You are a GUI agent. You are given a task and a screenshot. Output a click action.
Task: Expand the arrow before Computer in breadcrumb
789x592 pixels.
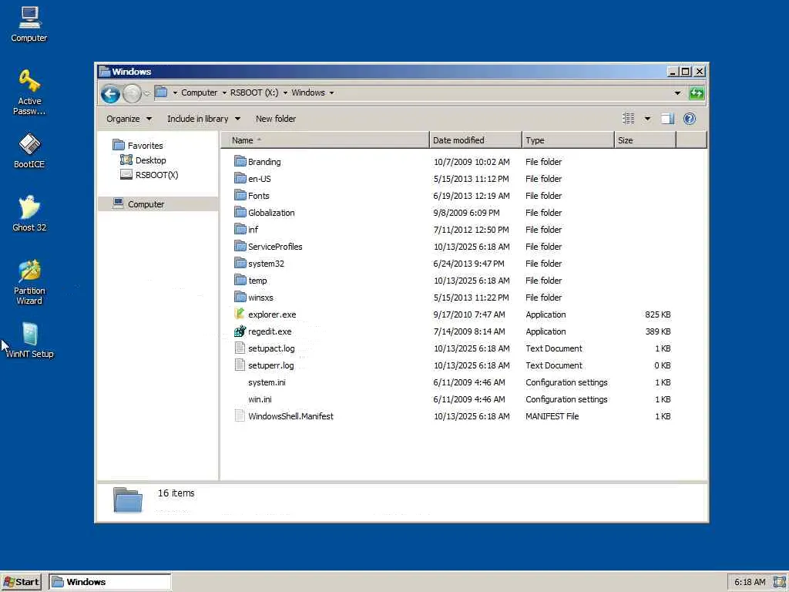pos(175,93)
